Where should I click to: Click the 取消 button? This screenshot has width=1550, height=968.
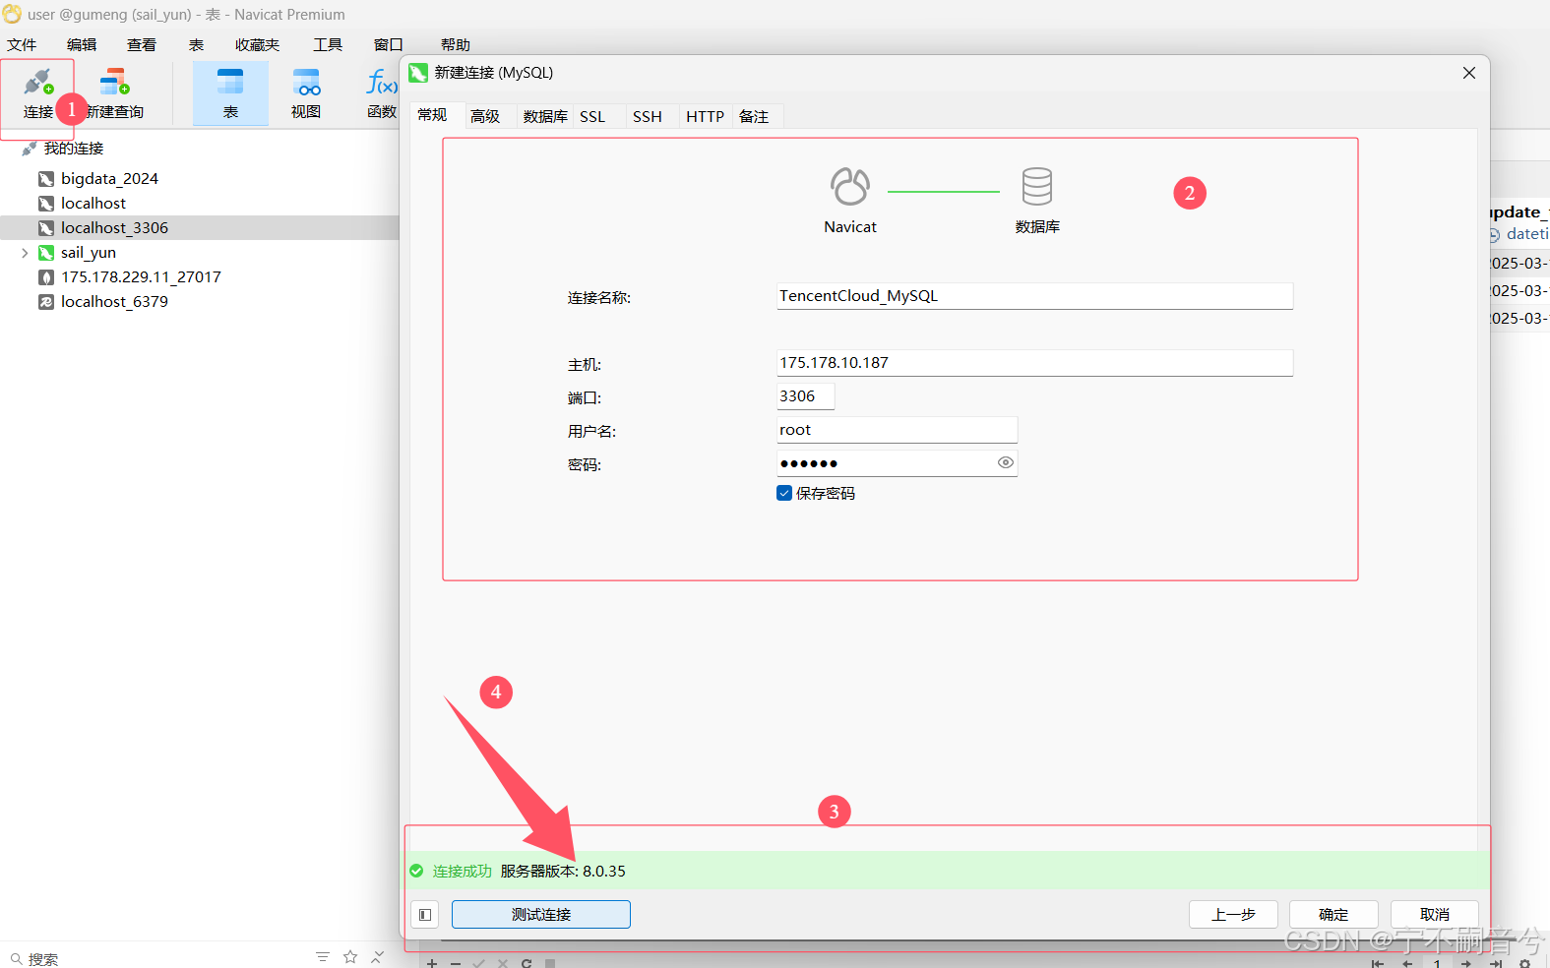(1435, 915)
